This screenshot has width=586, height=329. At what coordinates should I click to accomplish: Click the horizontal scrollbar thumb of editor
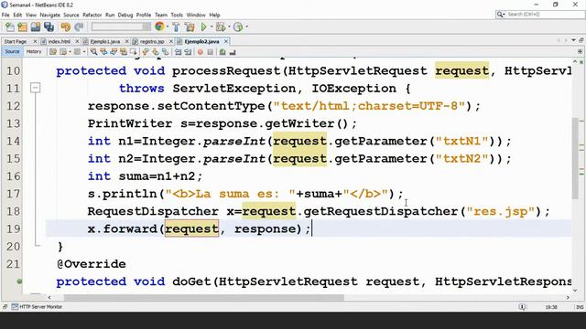click(203, 297)
